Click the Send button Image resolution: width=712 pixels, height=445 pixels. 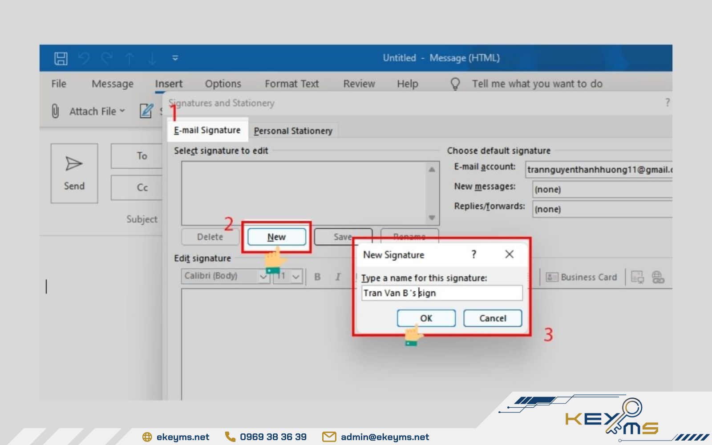tap(74, 173)
